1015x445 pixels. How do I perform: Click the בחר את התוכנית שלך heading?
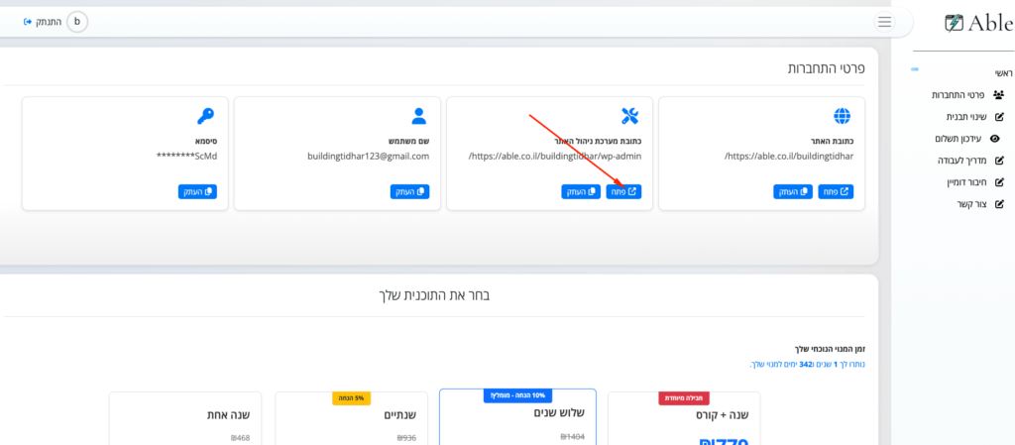[434, 295]
